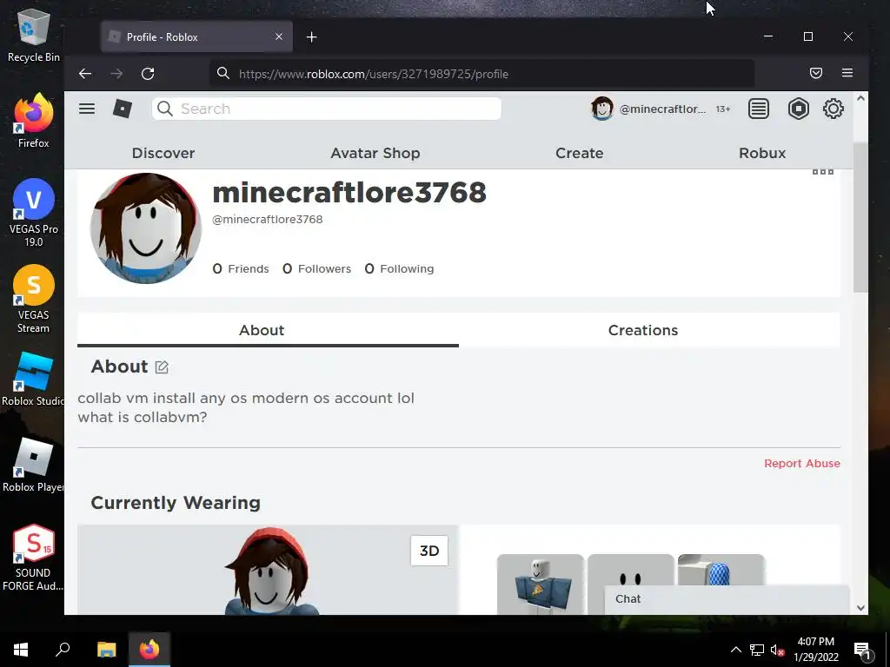Screen dimensions: 890x667
Task: Reload the current page
Action: pos(148,74)
